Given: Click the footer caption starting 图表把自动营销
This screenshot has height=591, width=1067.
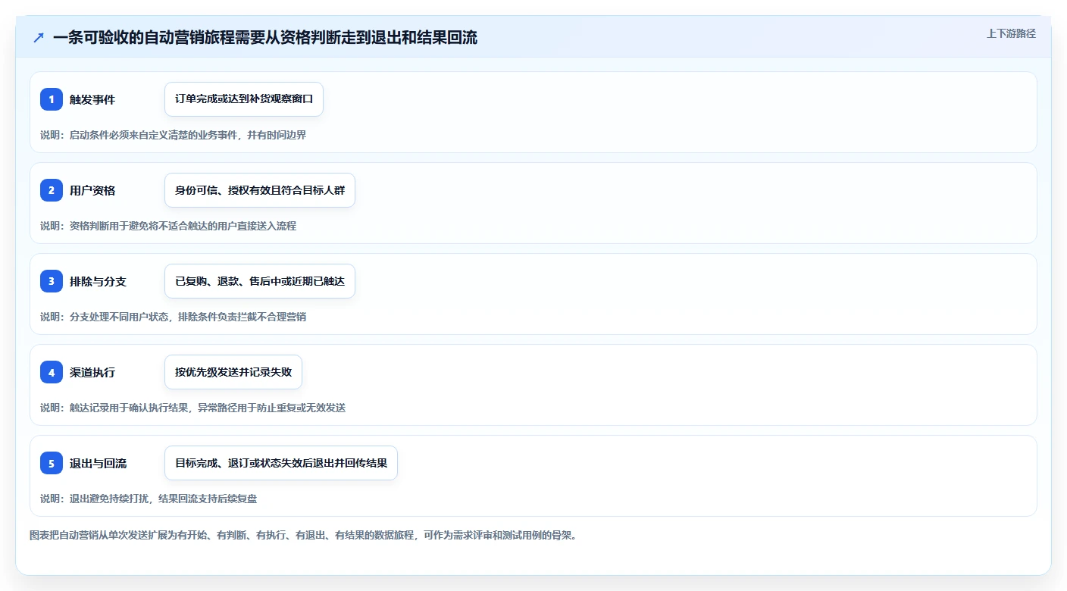Looking at the screenshot, I should coord(303,535).
